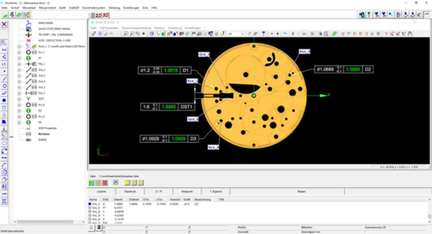
Task: Click the STL icon in 3D-Grafik toolbar
Action: (305, 34)
